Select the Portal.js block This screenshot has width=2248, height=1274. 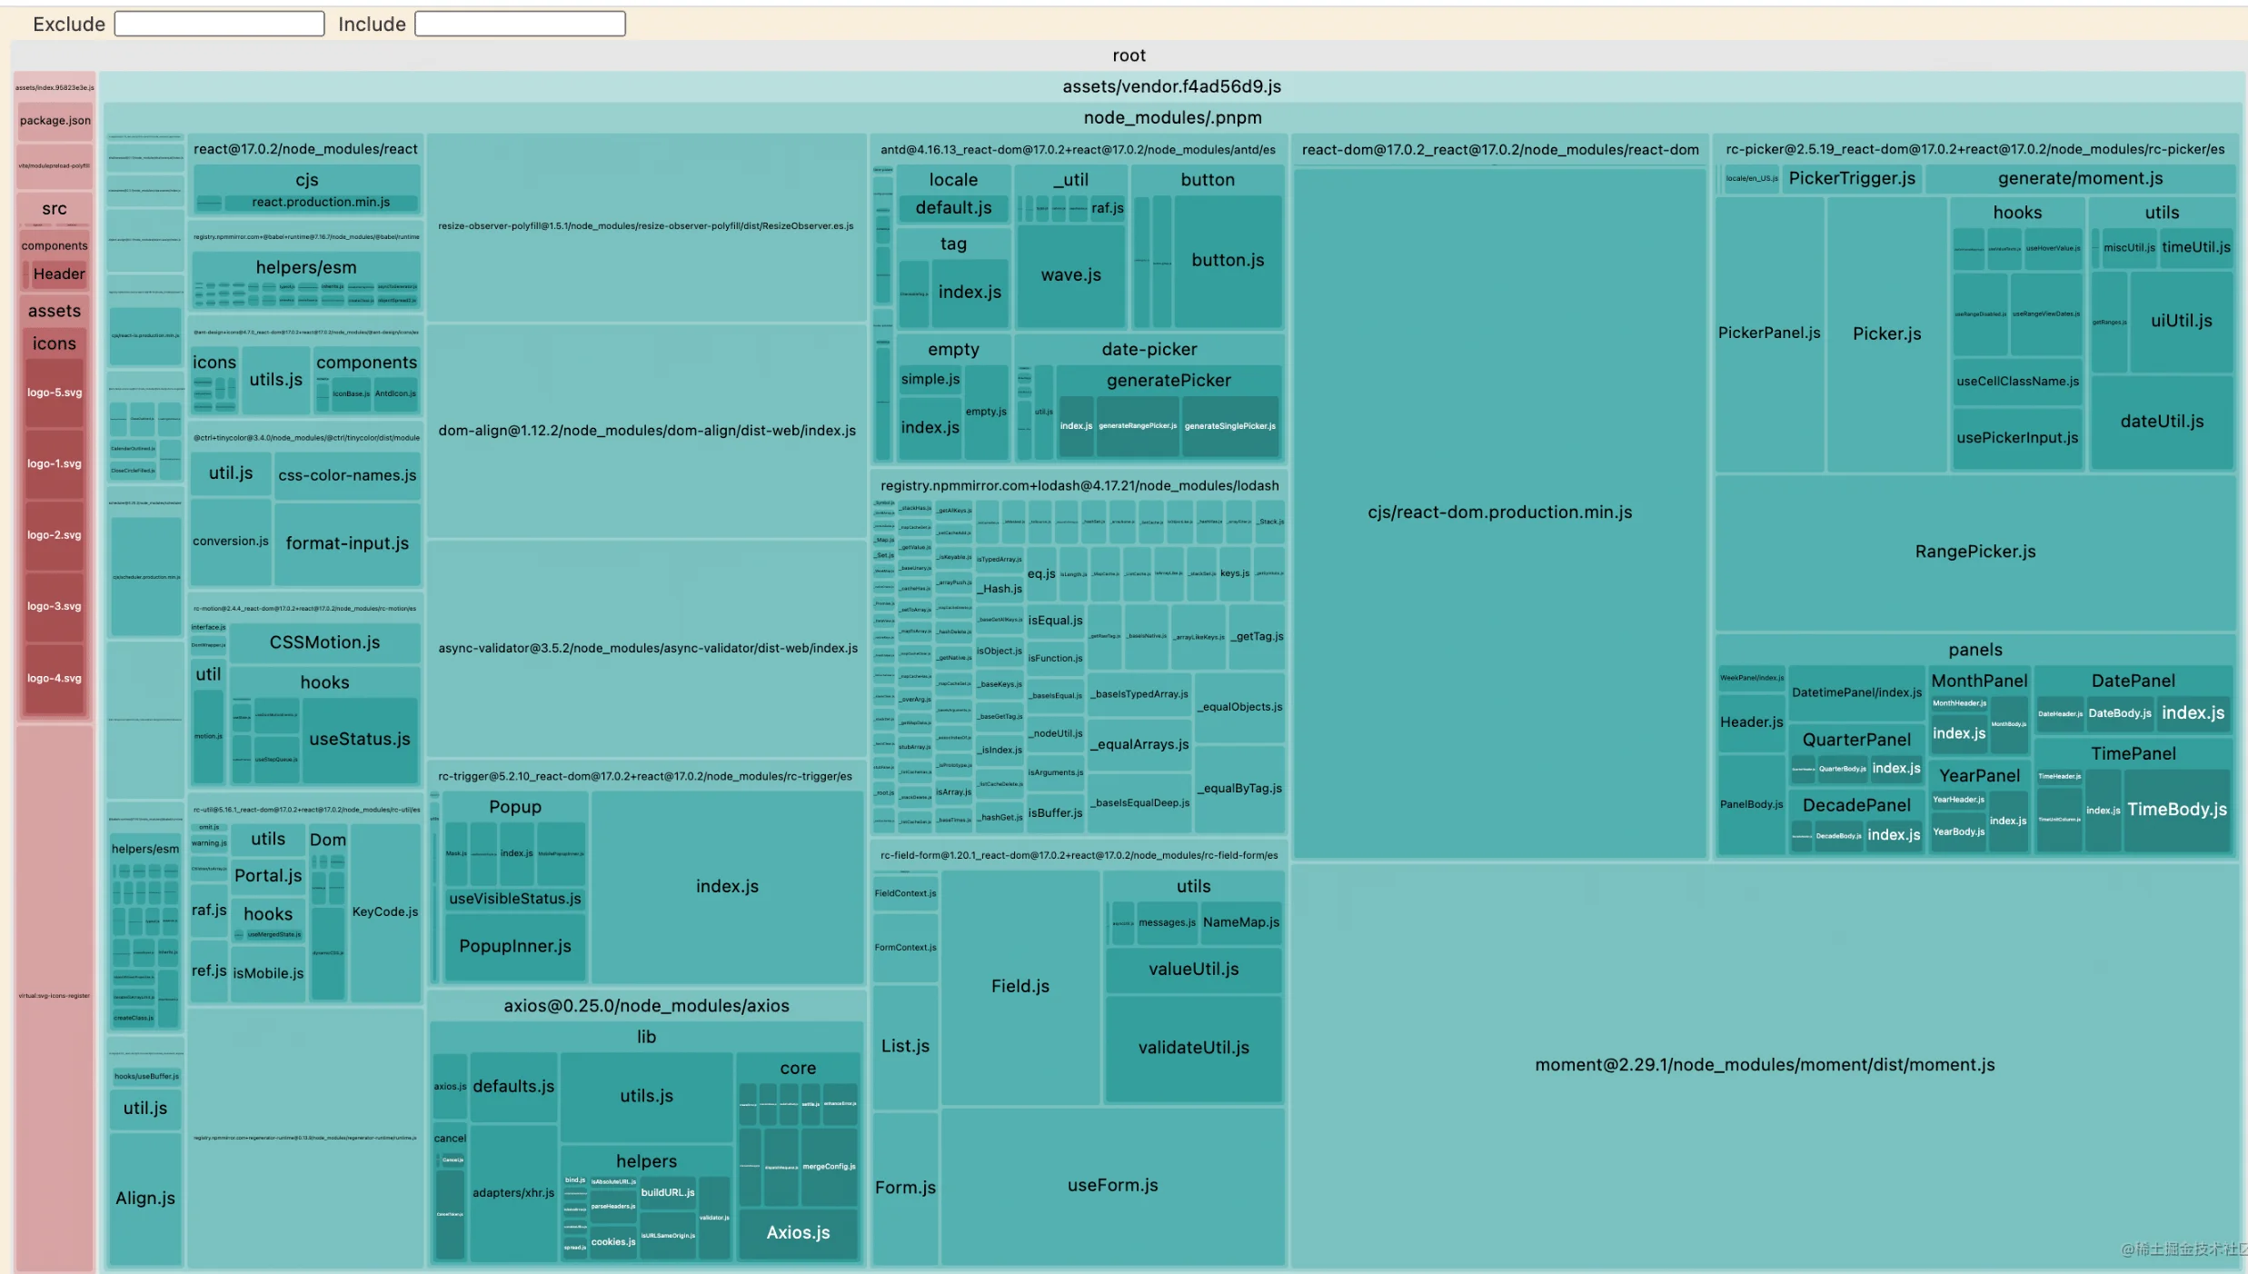coord(268,876)
